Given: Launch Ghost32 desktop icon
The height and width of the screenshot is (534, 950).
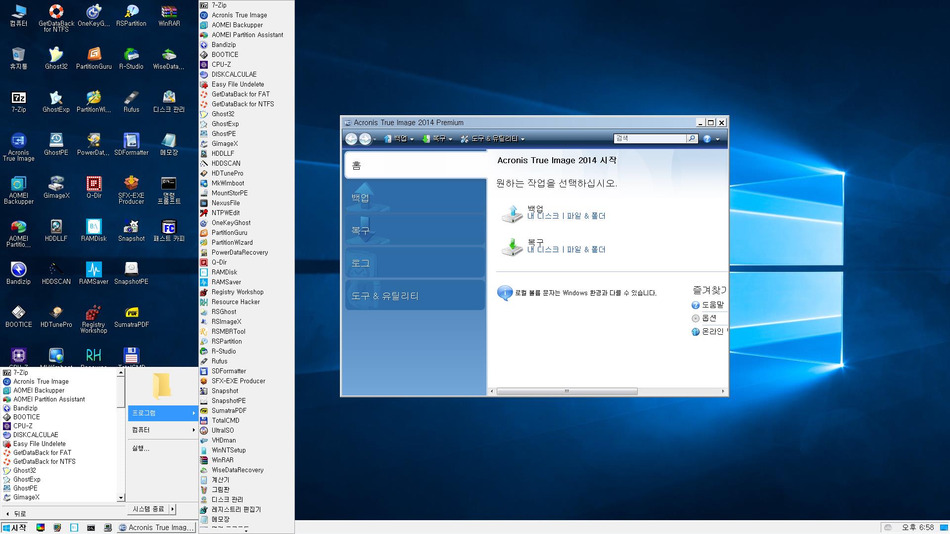Looking at the screenshot, I should (x=56, y=58).
